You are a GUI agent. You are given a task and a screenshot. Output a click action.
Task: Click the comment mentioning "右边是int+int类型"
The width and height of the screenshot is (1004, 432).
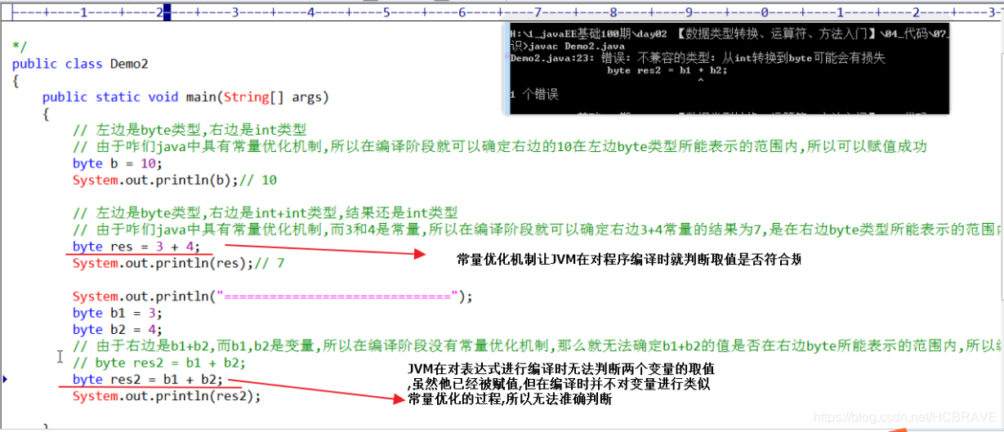pos(265,213)
